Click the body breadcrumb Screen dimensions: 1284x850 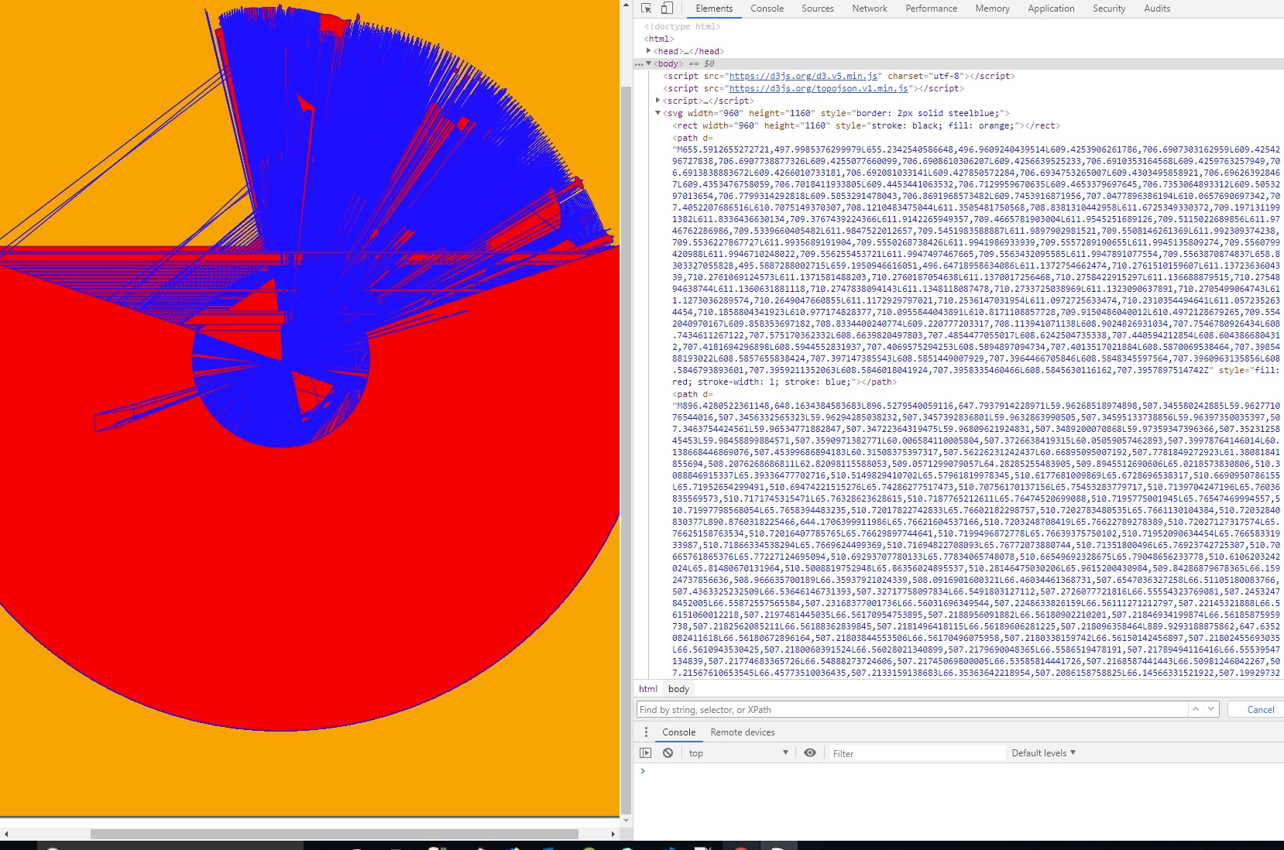pyautogui.click(x=678, y=689)
